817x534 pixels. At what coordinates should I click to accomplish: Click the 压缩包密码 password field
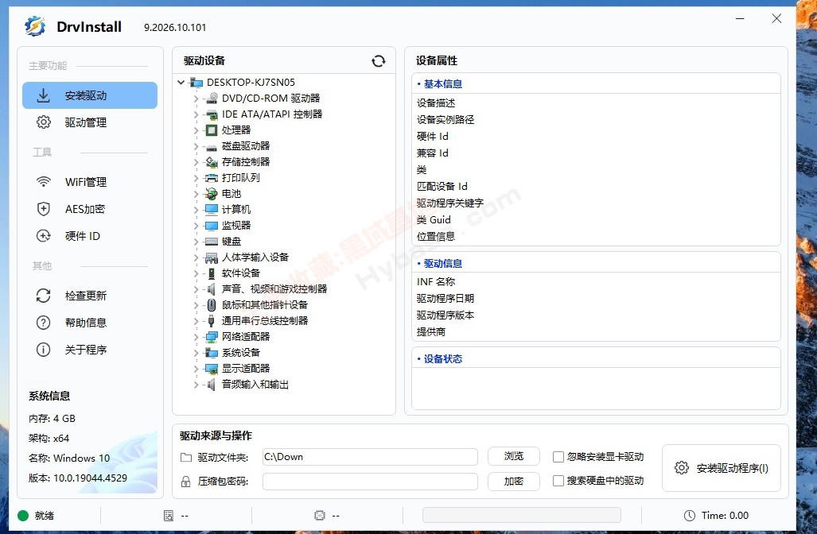[370, 482]
